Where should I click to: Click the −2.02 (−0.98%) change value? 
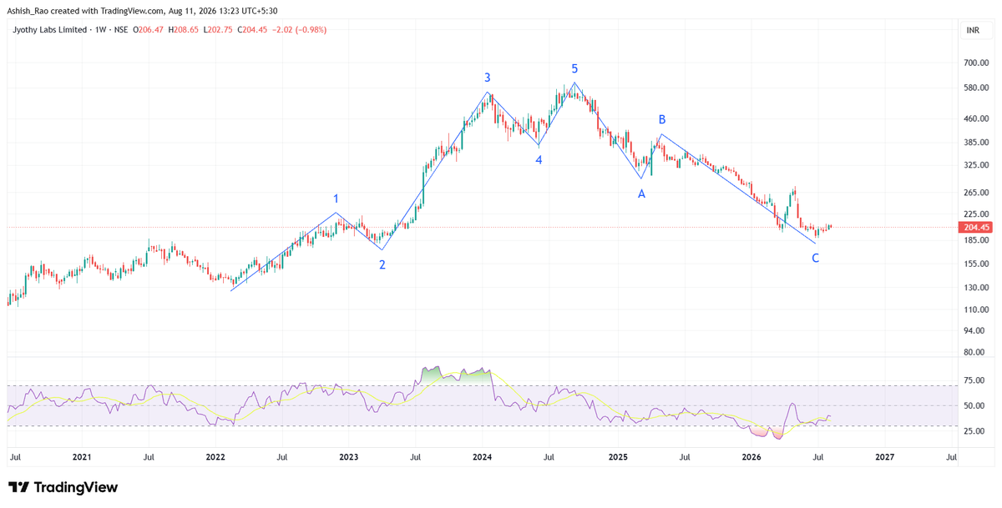(300, 29)
